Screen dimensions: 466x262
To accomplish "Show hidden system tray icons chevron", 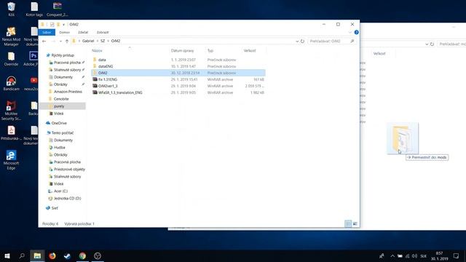I will (392, 255).
